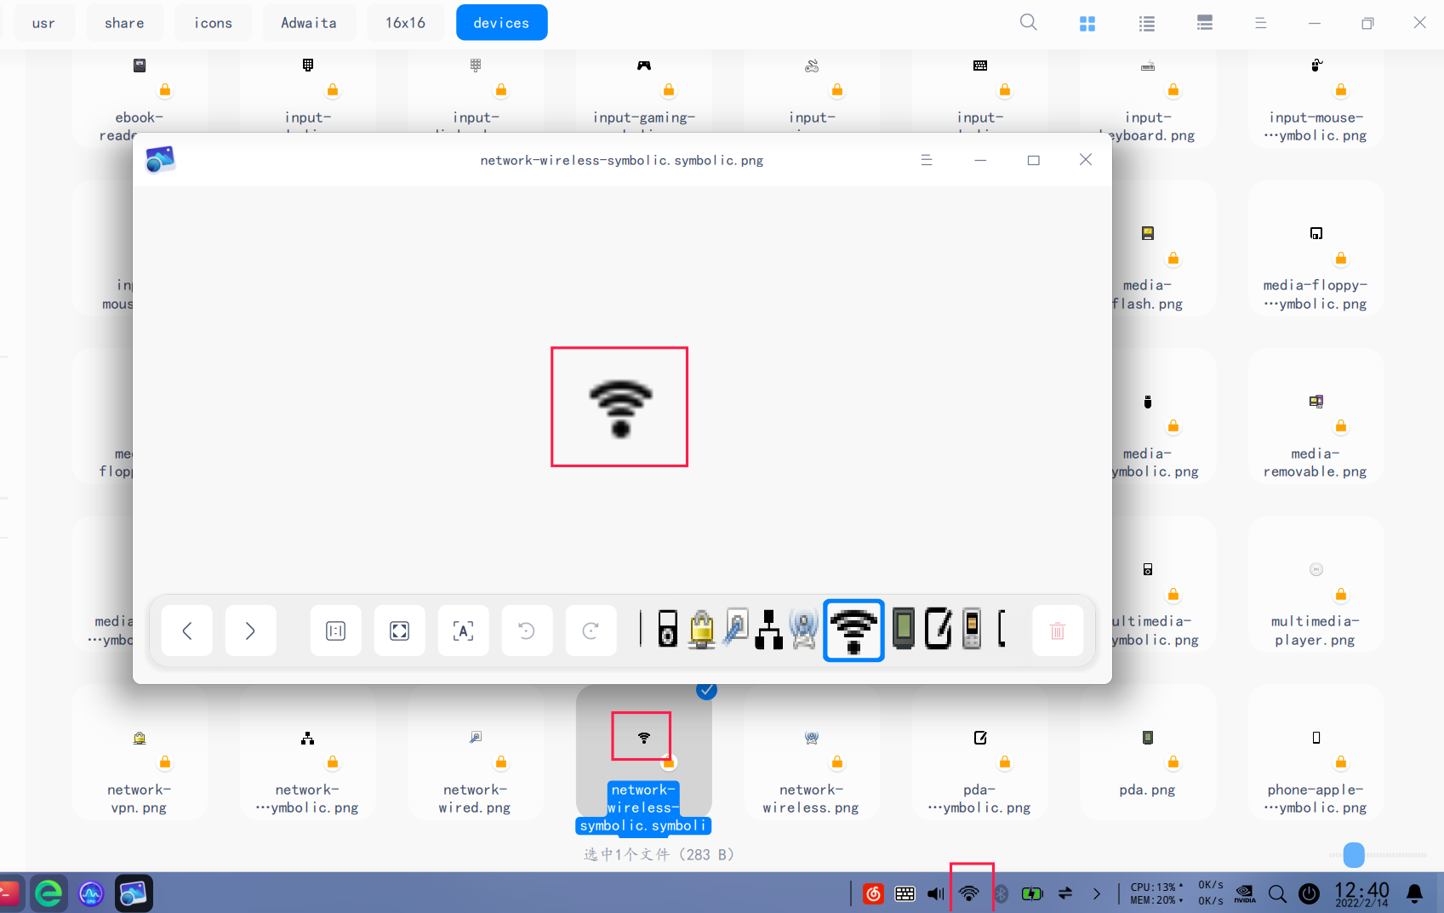The width and height of the screenshot is (1444, 913).
Task: Expand the hidden tray icons arrow
Action: pyautogui.click(x=1096, y=893)
